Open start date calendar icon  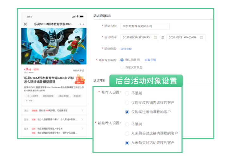(155, 38)
